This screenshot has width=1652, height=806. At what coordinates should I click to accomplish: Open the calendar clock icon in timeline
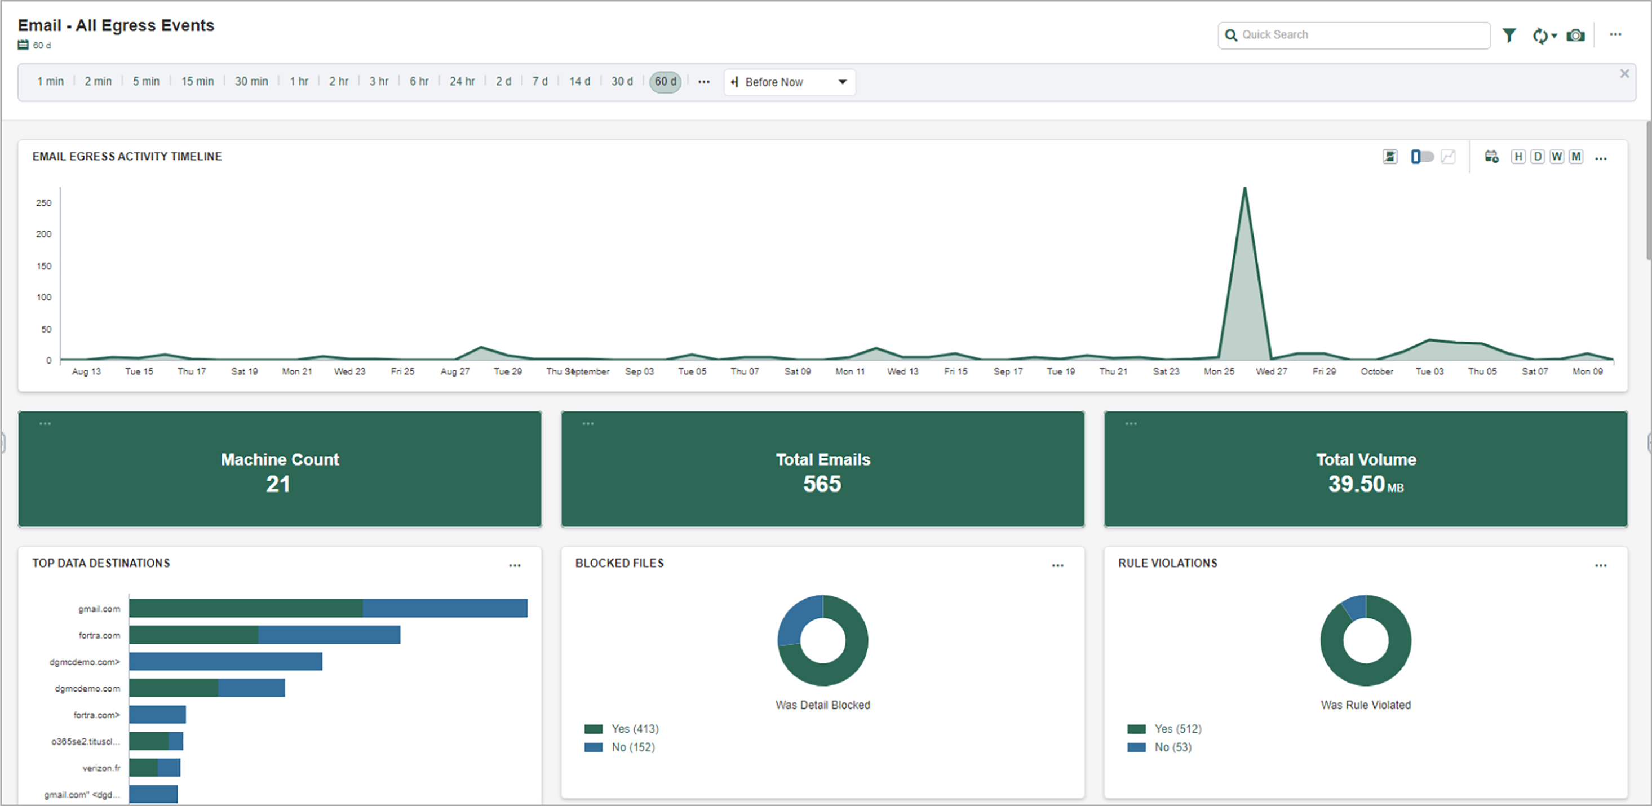coord(1492,157)
